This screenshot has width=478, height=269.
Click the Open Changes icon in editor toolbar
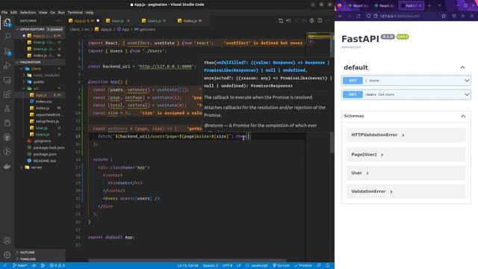281,21
